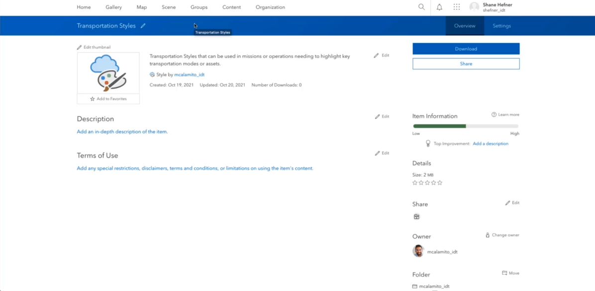
Task: Click Add an in-depth description link
Action: point(122,132)
